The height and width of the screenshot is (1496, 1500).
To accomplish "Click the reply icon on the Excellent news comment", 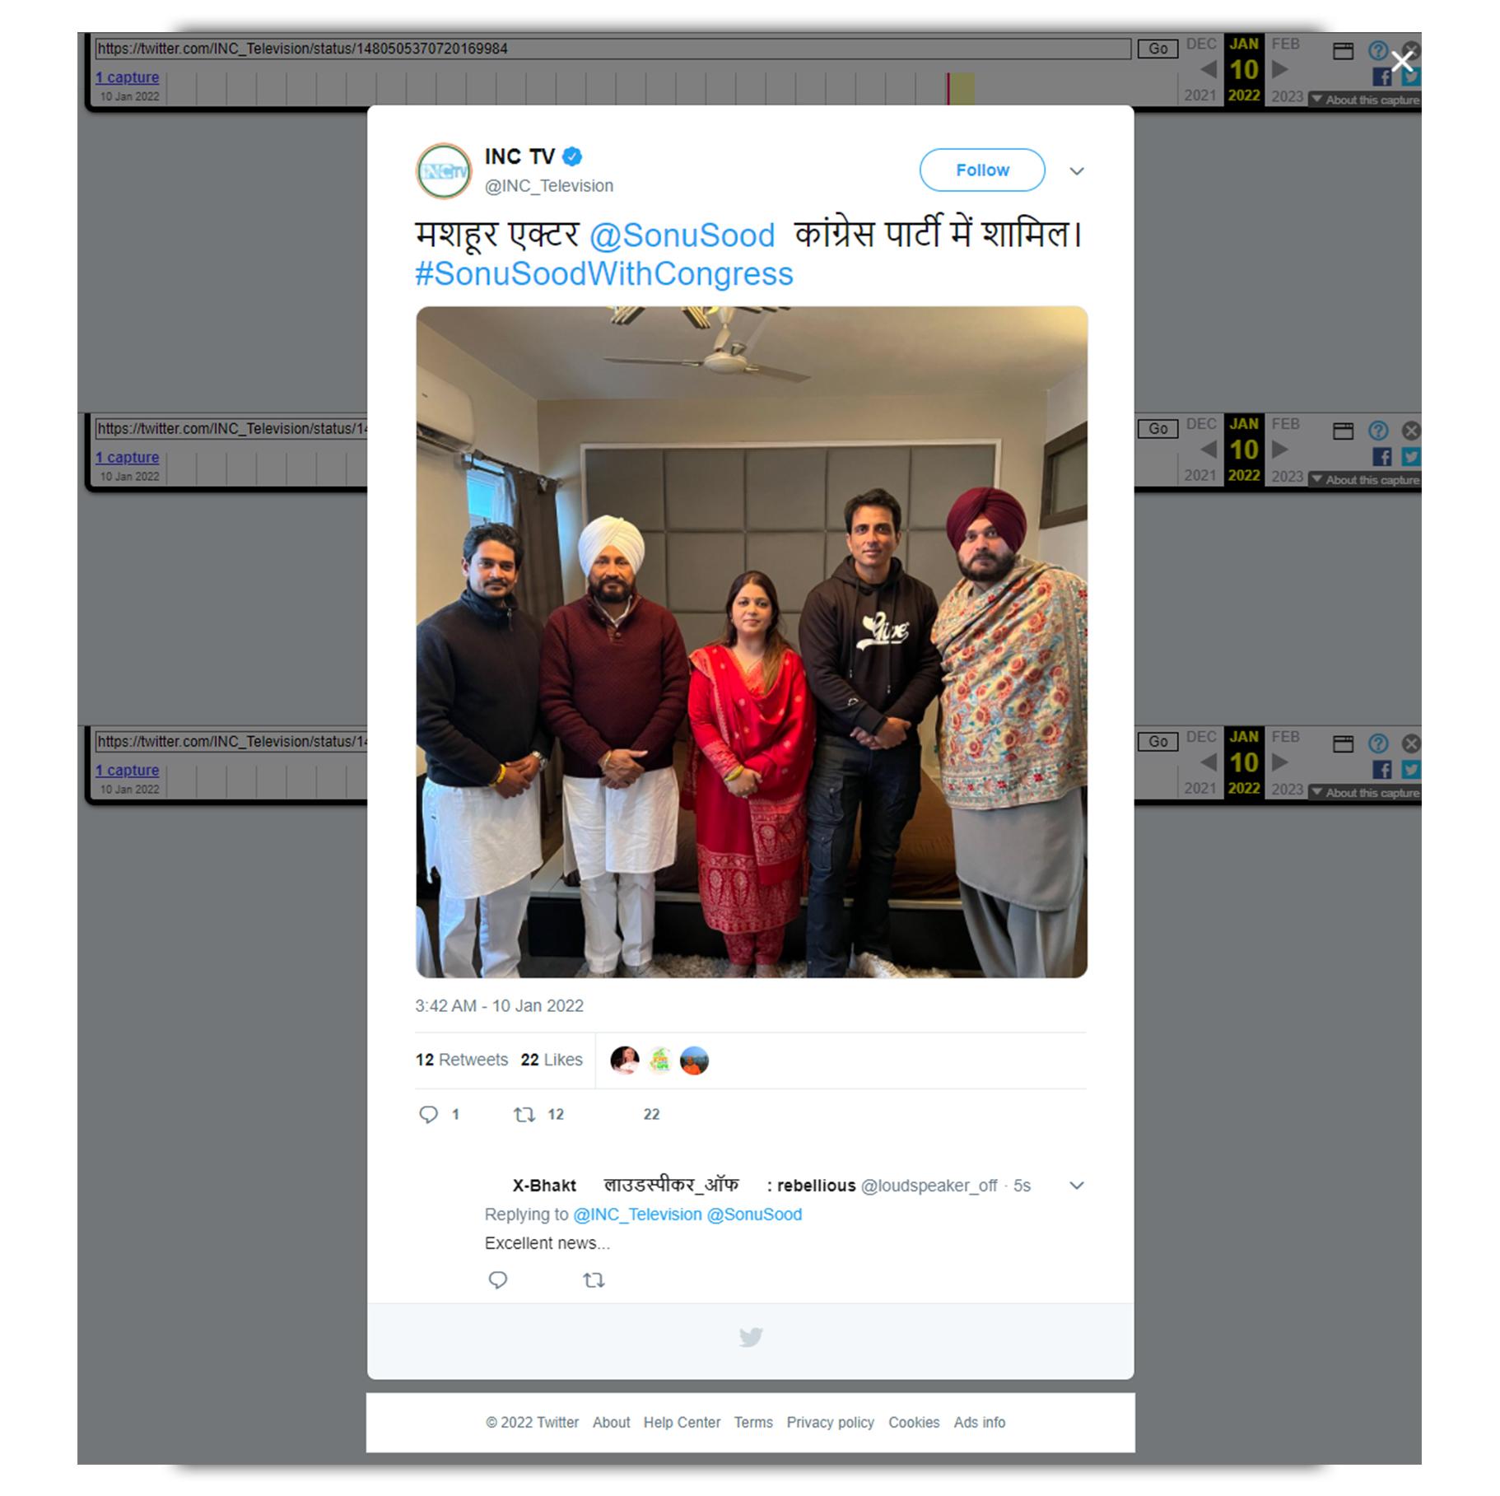I will (498, 1280).
